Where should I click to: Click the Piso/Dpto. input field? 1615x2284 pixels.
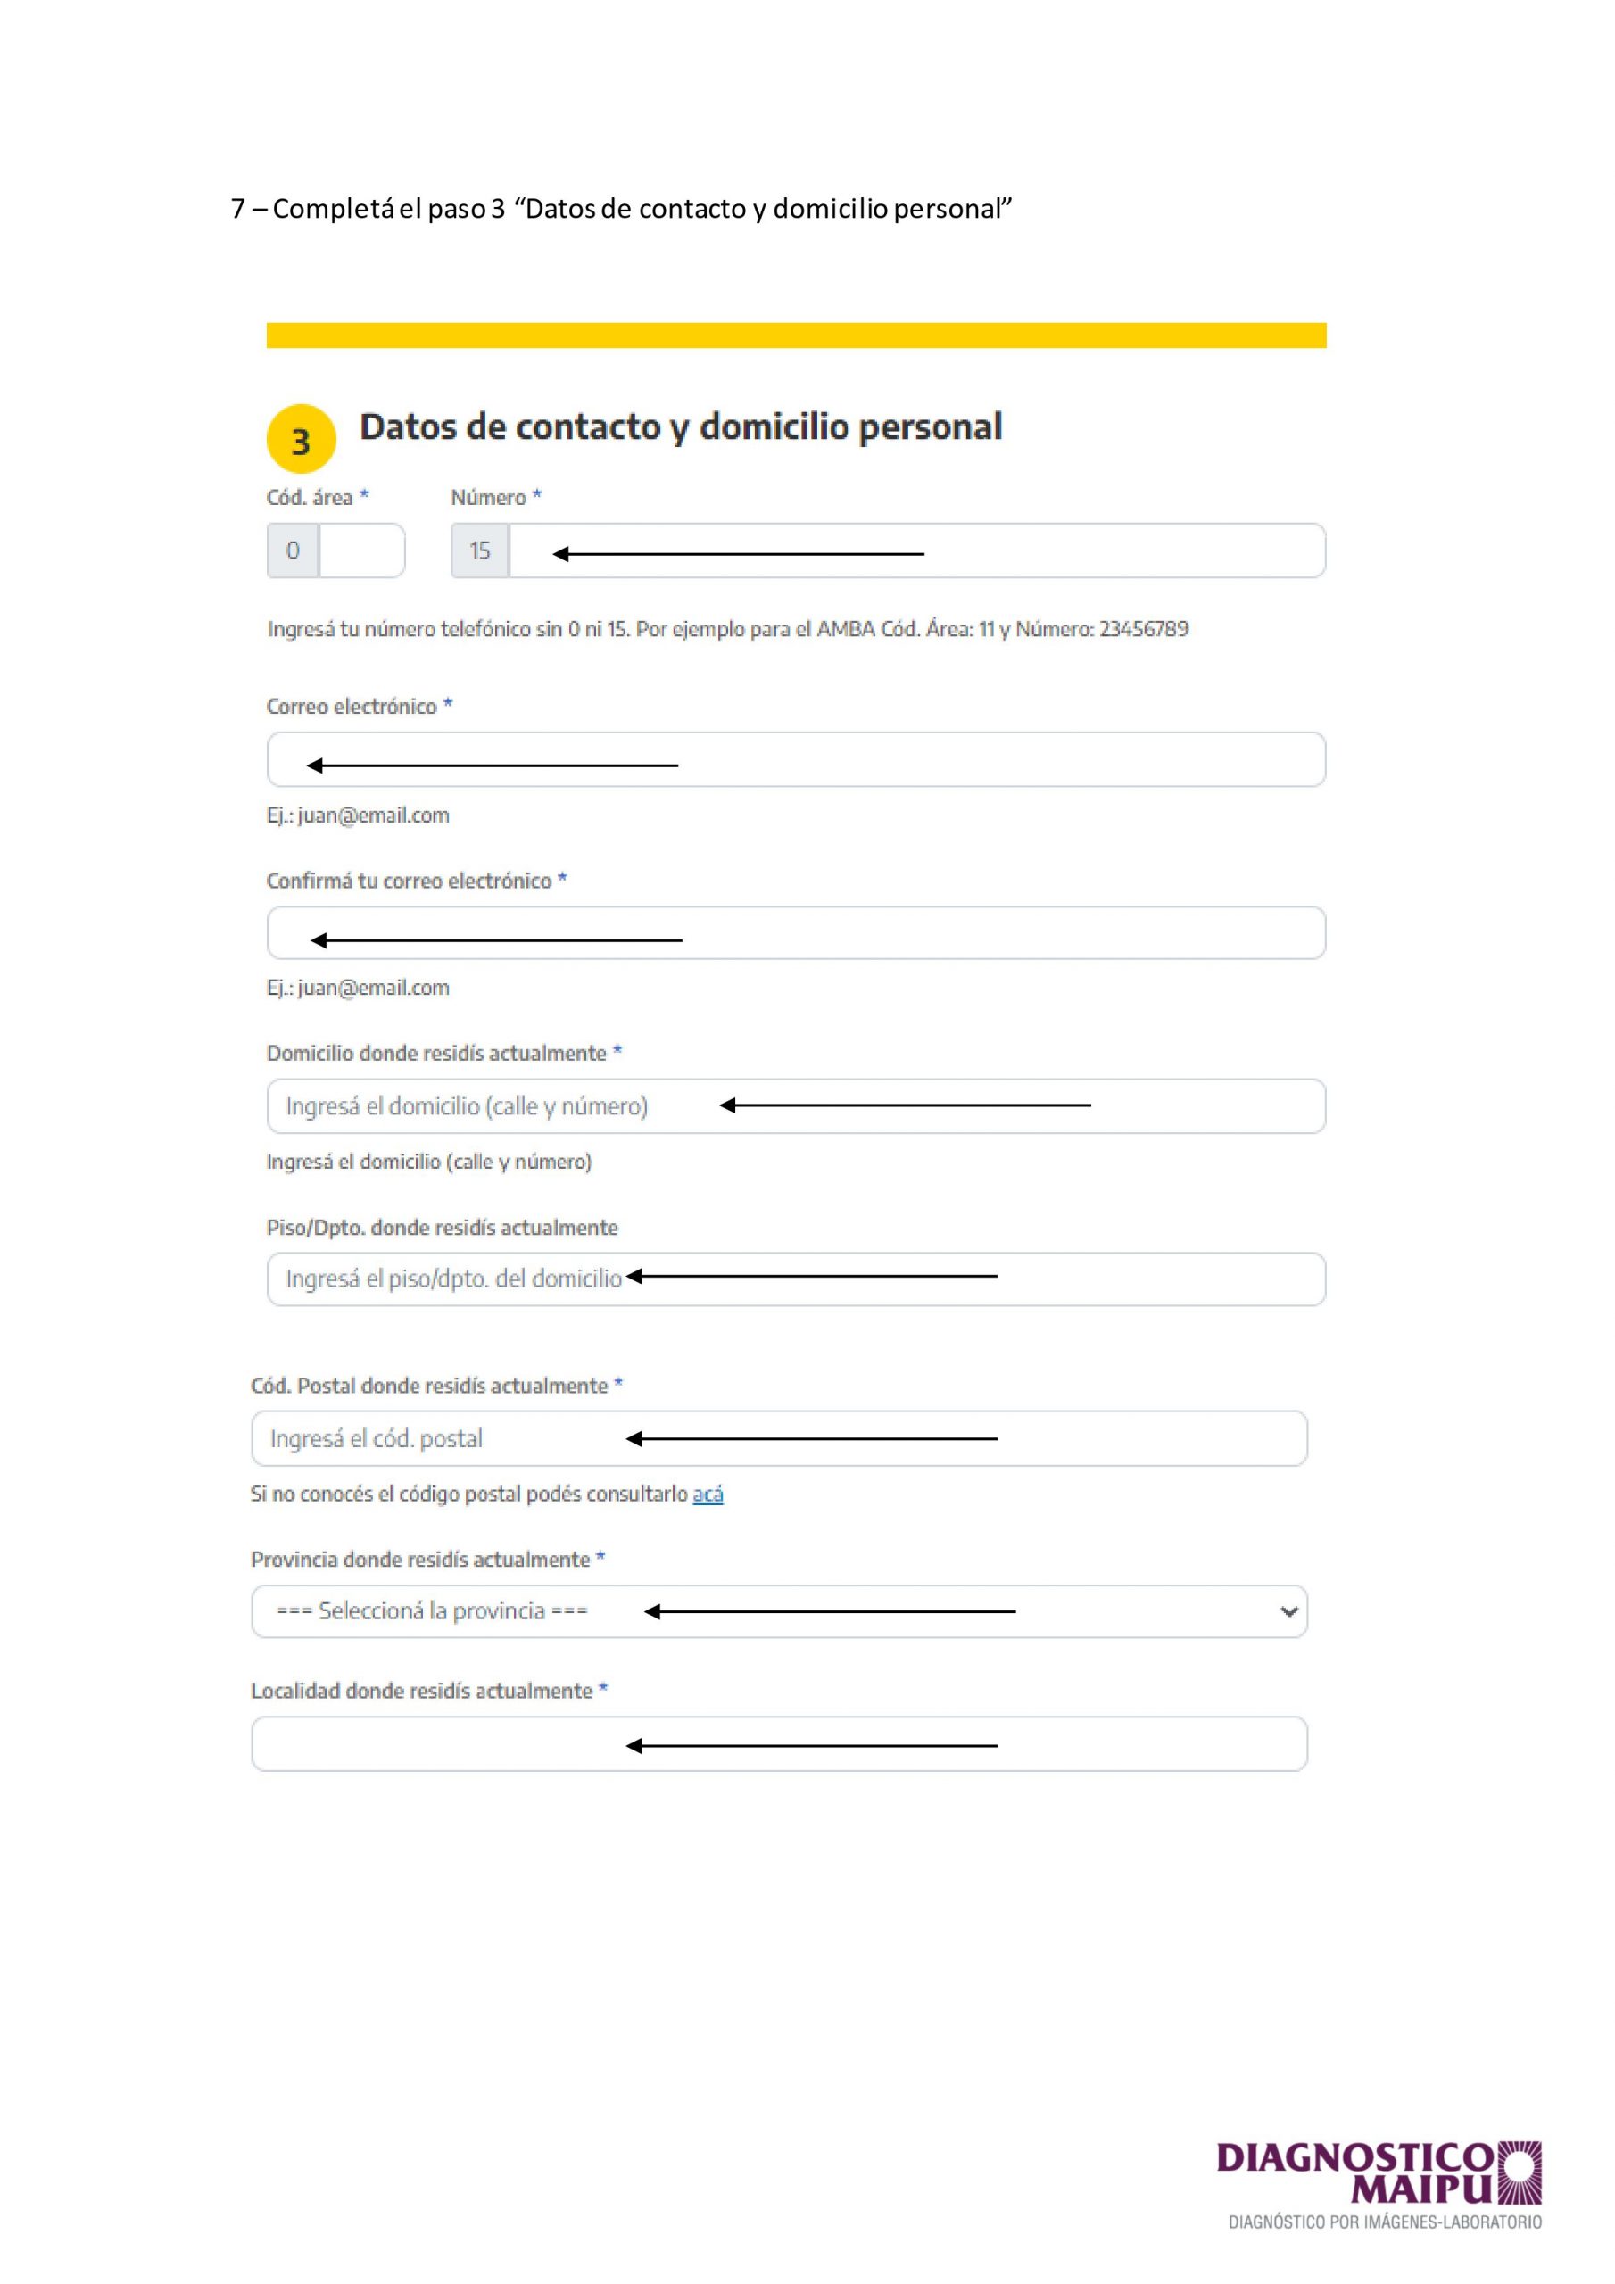pos(796,1279)
